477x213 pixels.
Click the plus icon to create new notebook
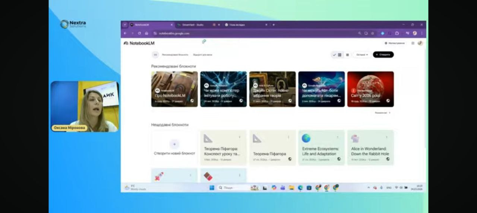[174, 144]
